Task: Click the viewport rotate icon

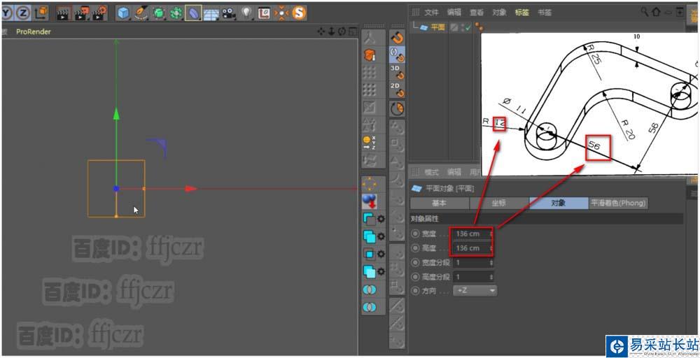Action: click(x=342, y=31)
